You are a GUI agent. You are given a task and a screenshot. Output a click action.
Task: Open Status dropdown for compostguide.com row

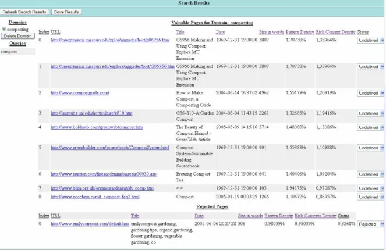(370, 93)
